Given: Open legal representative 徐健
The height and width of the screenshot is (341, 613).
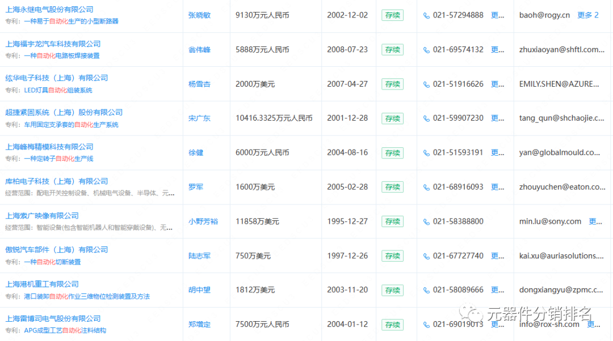Looking at the screenshot, I should 196,152.
